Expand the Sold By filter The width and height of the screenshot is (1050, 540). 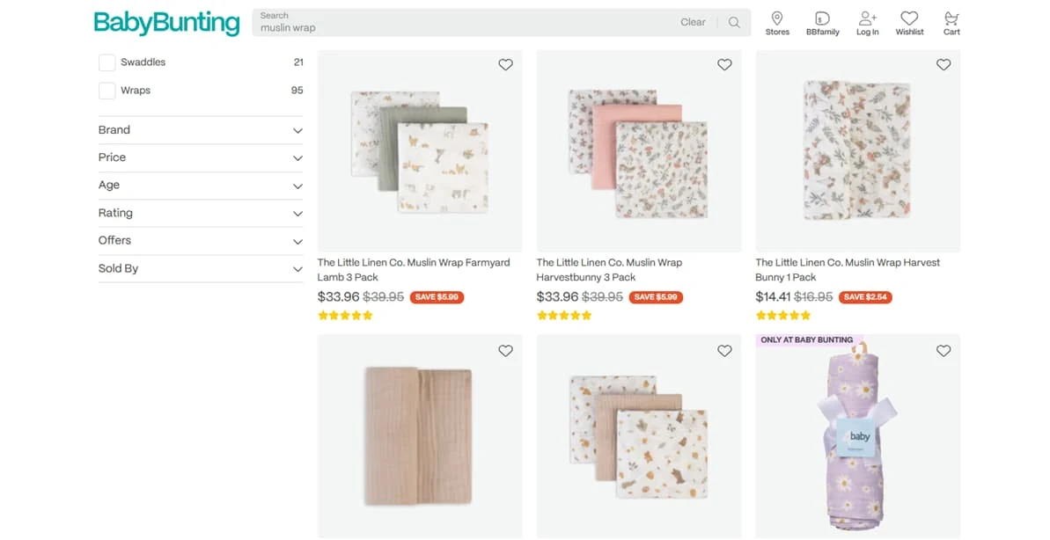click(x=201, y=268)
